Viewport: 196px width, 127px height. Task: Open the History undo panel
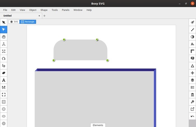pyautogui.click(x=192, y=116)
